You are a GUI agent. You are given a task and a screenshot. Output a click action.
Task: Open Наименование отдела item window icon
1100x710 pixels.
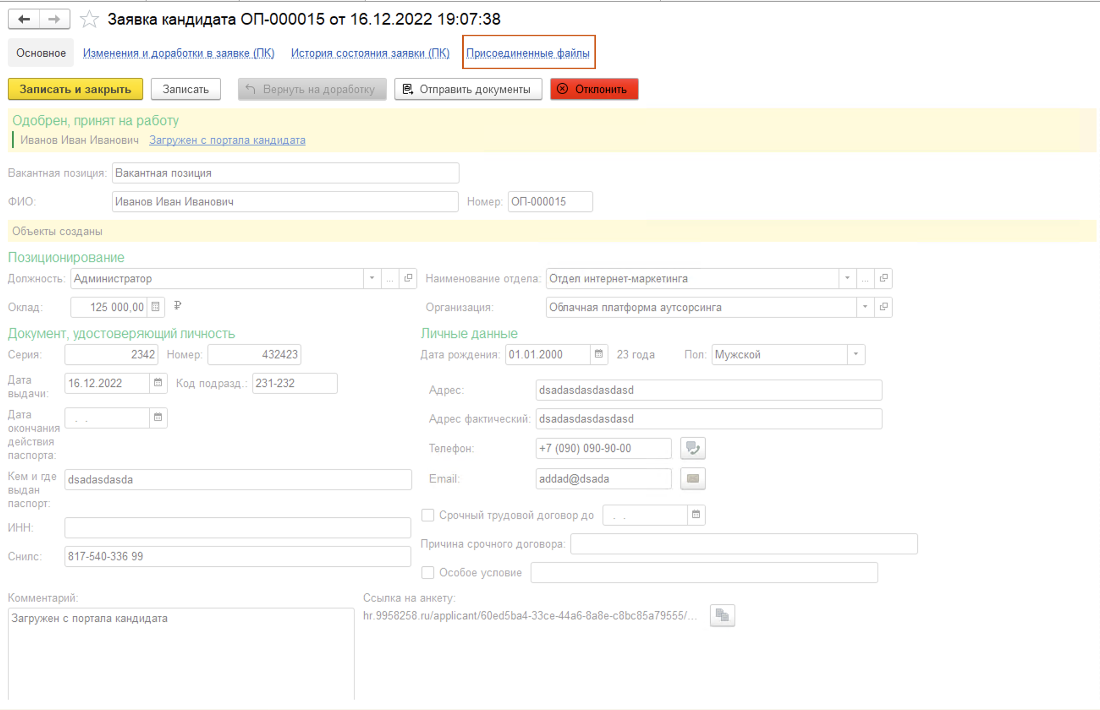click(884, 279)
